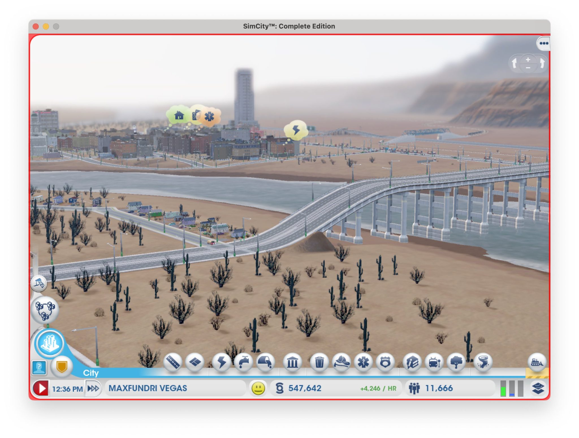
Task: Open the data layers stack icon
Action: tap(538, 388)
